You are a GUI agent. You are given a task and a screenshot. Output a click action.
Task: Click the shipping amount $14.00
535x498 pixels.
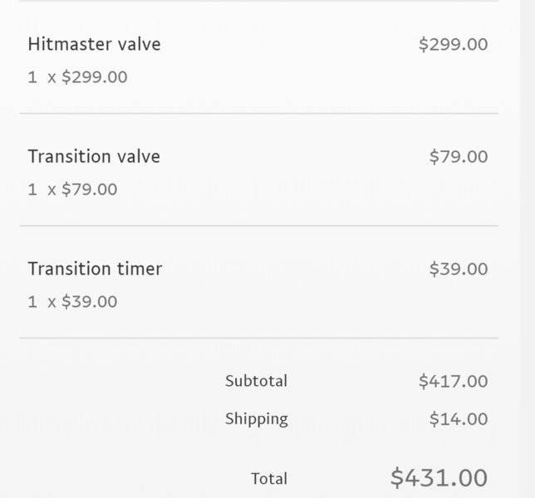459,419
